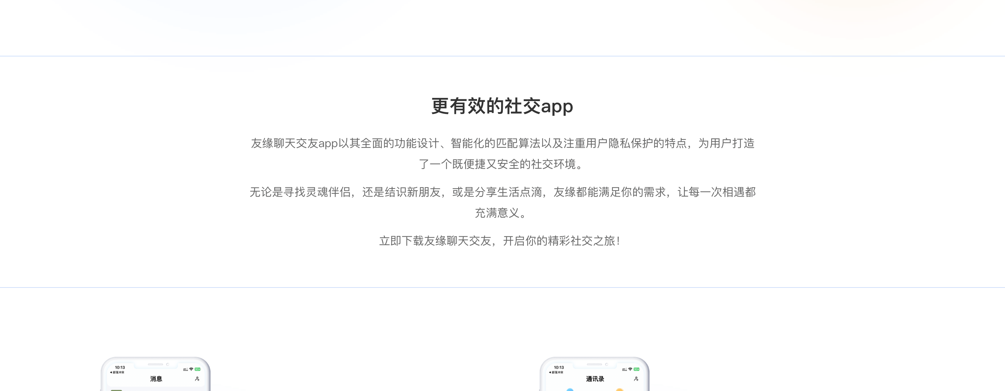Click the blue avatar circle on right phone
Screen dimensions: 1005x391
(x=570, y=390)
